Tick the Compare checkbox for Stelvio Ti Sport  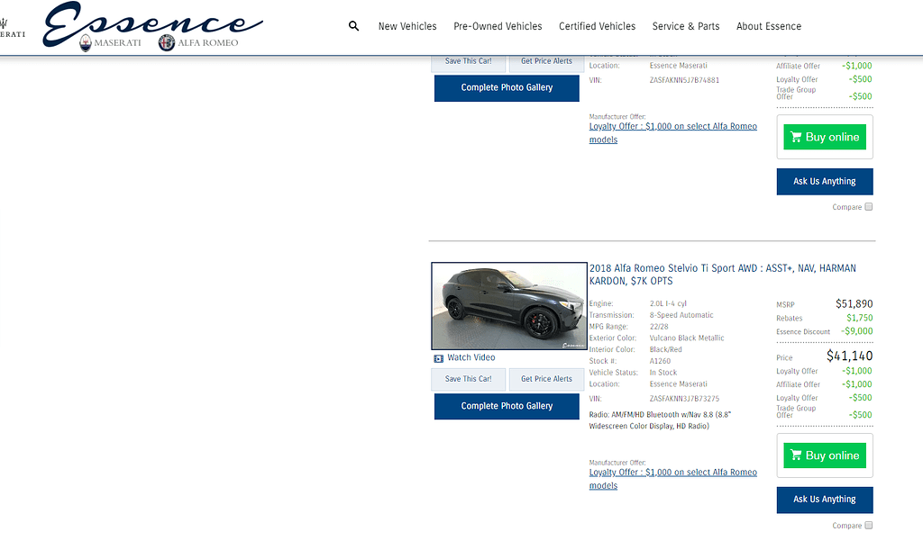pos(869,526)
